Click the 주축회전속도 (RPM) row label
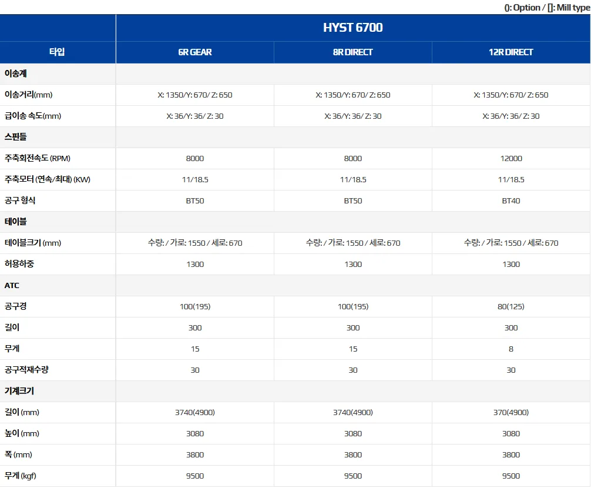 click(38, 158)
